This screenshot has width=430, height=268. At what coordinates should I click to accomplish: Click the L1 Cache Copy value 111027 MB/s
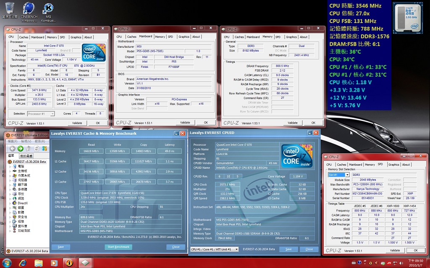tap(144, 161)
